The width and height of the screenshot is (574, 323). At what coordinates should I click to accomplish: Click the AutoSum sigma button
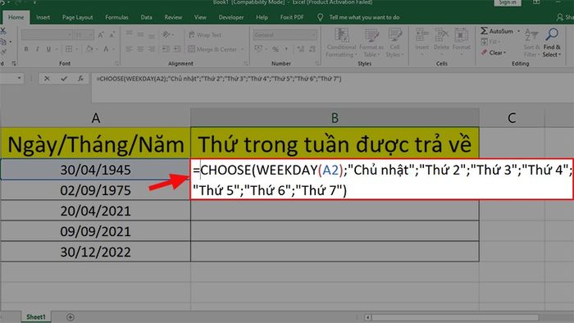pyautogui.click(x=497, y=31)
